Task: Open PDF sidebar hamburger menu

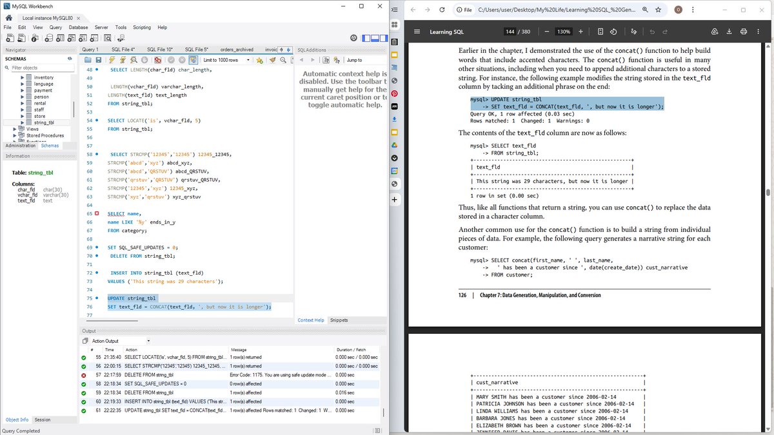Action: click(417, 32)
